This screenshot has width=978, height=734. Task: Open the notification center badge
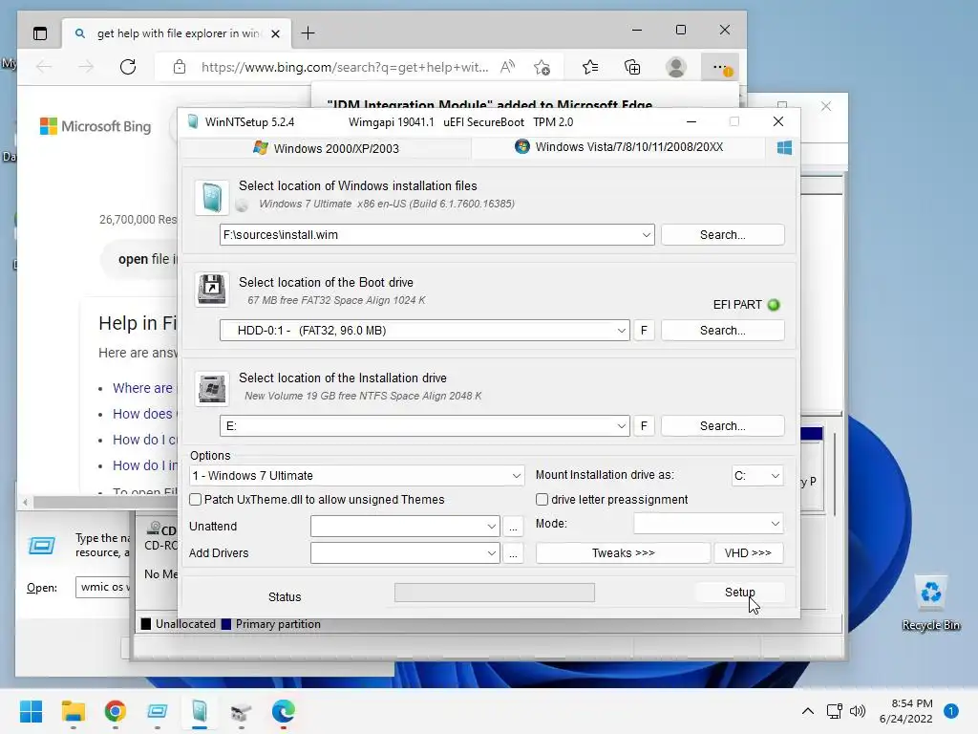(951, 711)
